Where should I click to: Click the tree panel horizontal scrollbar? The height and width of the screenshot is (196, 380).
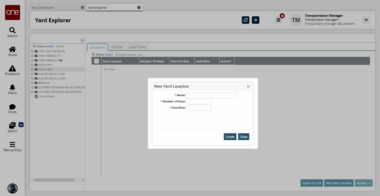(x=54, y=180)
